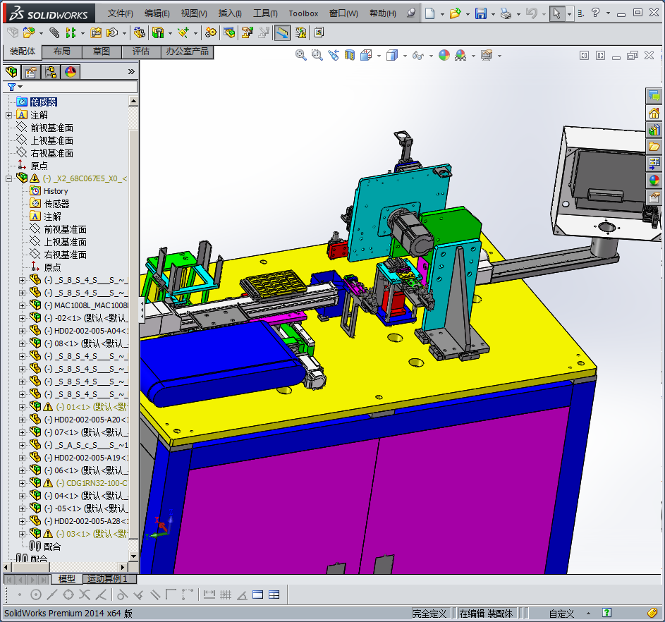Open the ConfigurationManager tab icon
Image resolution: width=665 pixels, height=622 pixels.
(51, 72)
